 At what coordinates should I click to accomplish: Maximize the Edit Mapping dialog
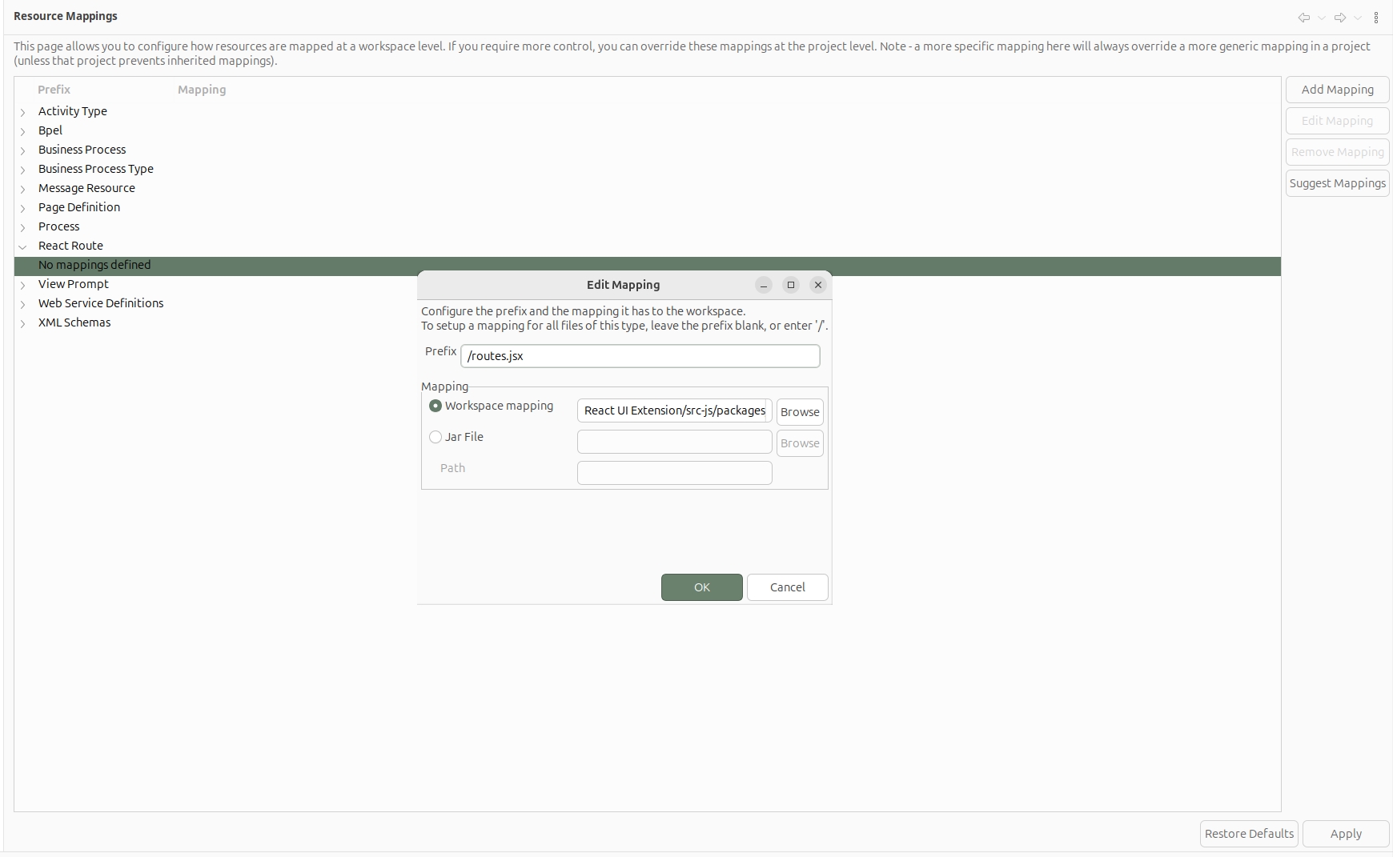coord(791,285)
